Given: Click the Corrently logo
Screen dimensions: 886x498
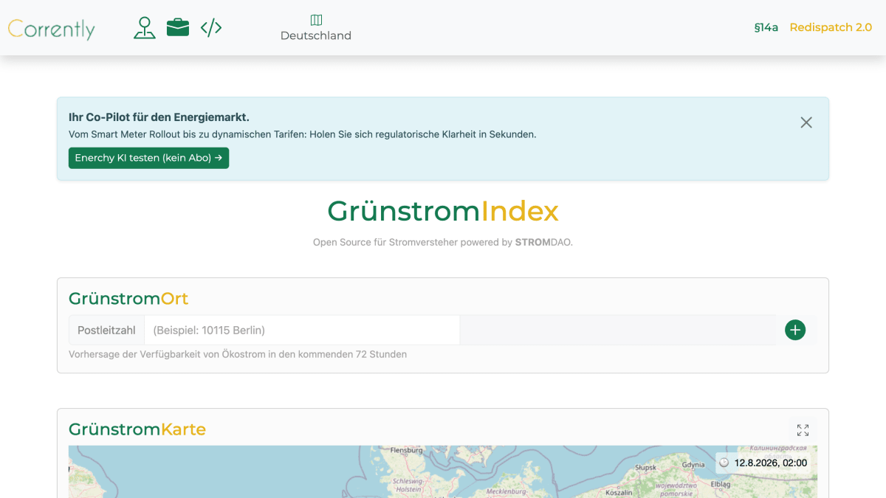Looking at the screenshot, I should coord(52,28).
